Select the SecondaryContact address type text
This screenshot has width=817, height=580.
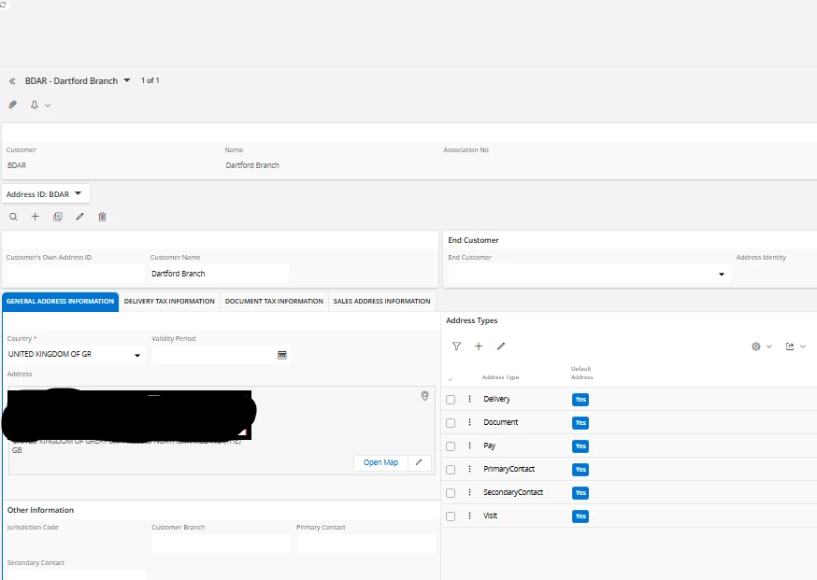(513, 492)
